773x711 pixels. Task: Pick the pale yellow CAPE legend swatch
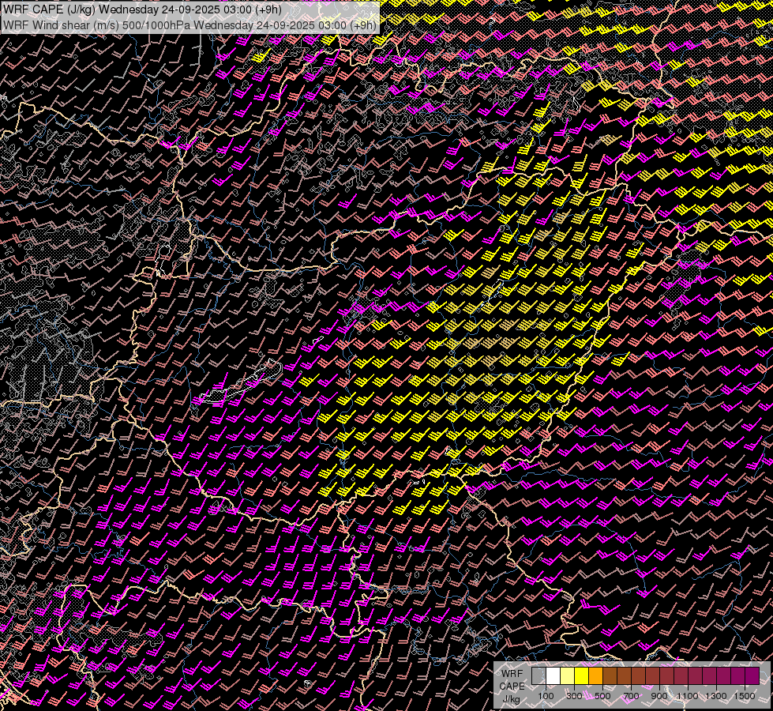coord(567,675)
